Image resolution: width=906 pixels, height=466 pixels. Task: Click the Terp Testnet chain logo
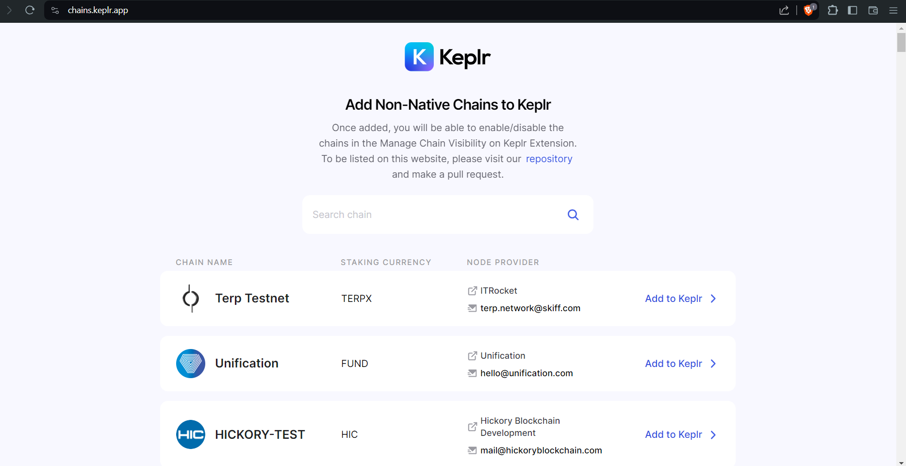(191, 299)
